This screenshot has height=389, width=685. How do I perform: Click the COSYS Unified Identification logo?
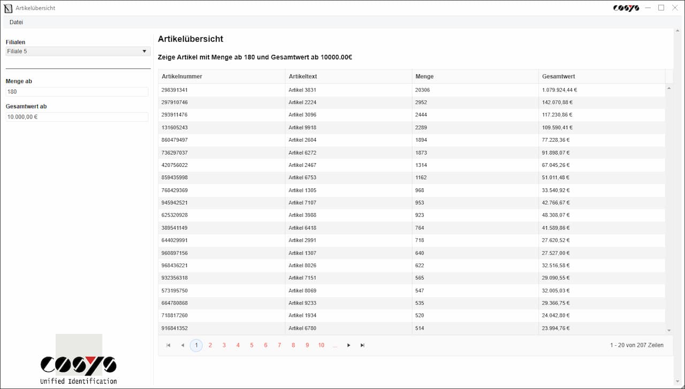79,360
